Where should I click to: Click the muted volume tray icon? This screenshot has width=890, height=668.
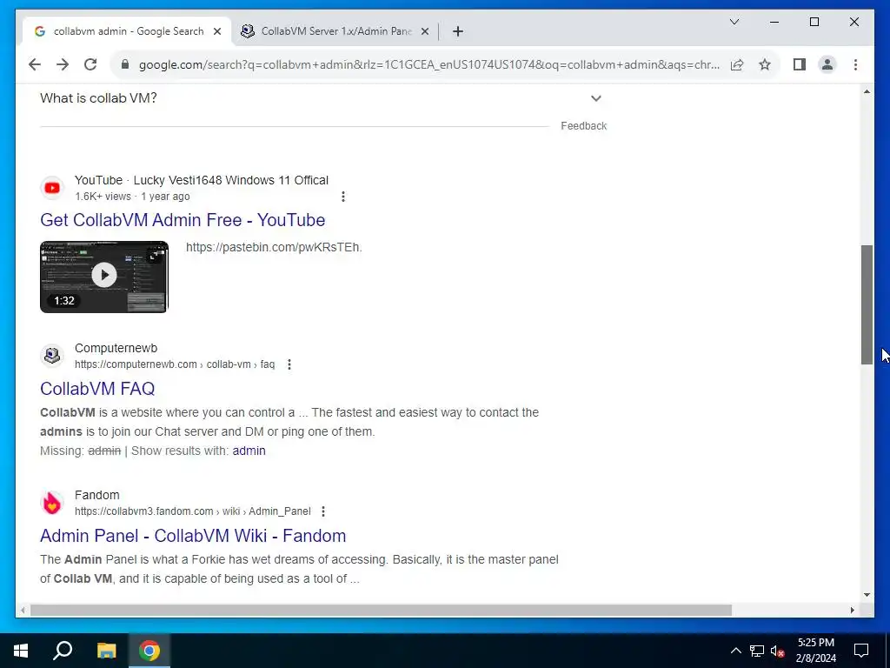click(x=778, y=651)
